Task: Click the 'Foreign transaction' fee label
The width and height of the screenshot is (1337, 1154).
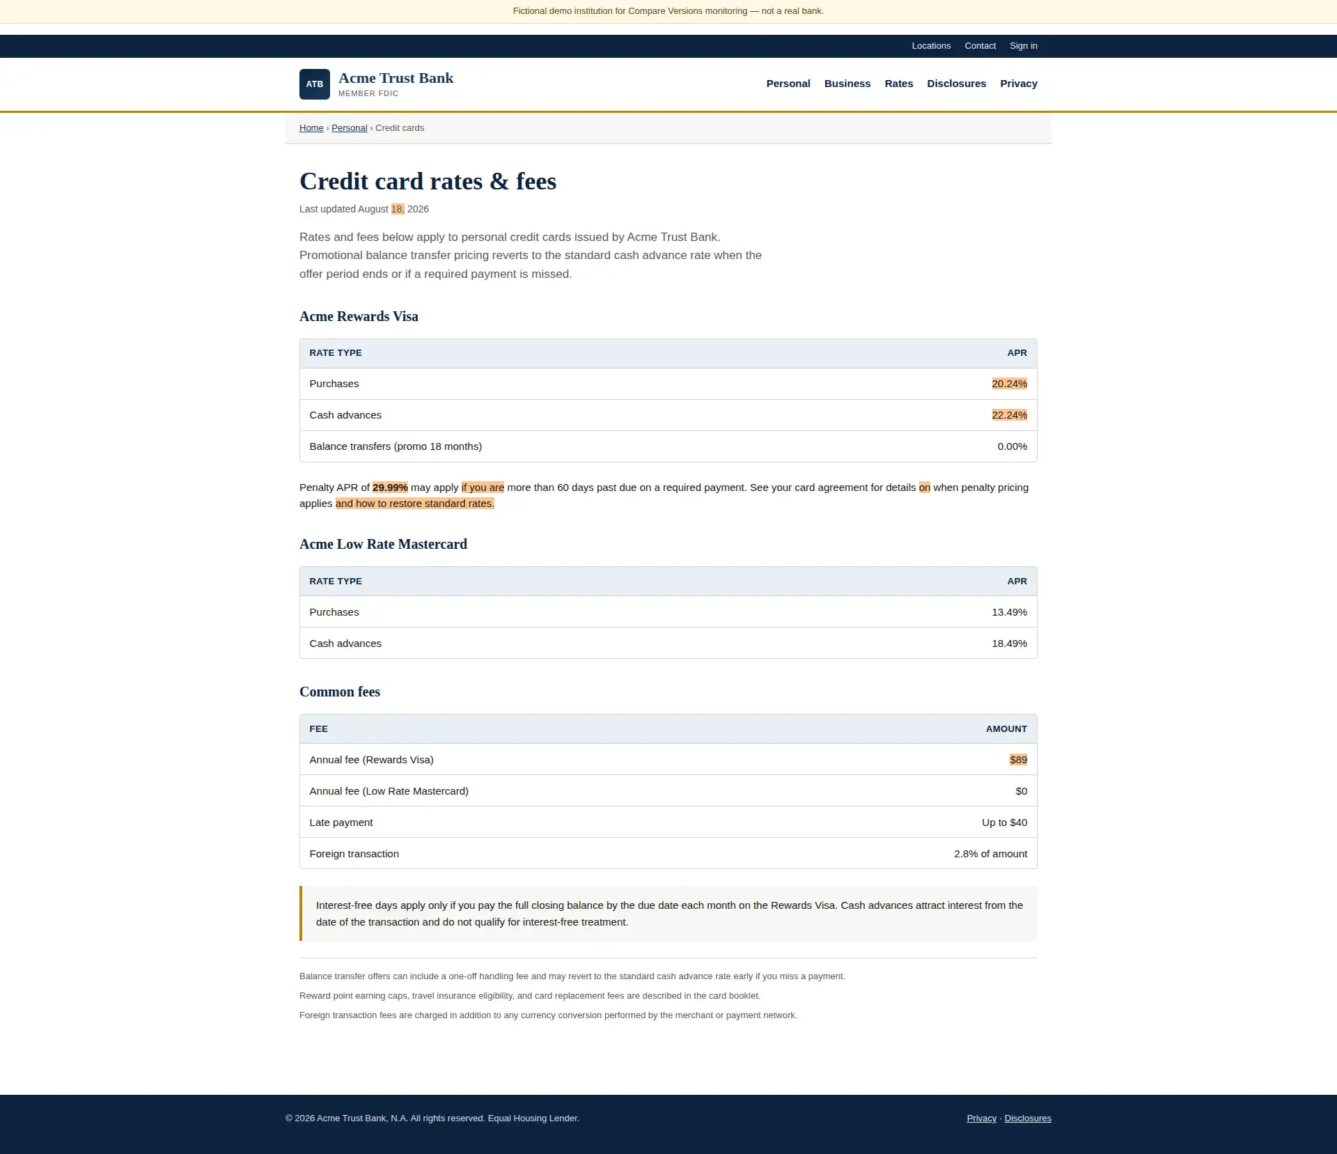Action: (354, 854)
